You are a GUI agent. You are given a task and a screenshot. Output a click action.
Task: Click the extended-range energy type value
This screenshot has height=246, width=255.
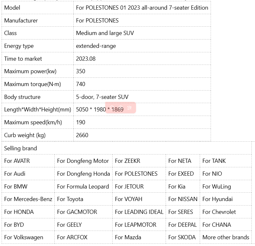click(x=96, y=46)
